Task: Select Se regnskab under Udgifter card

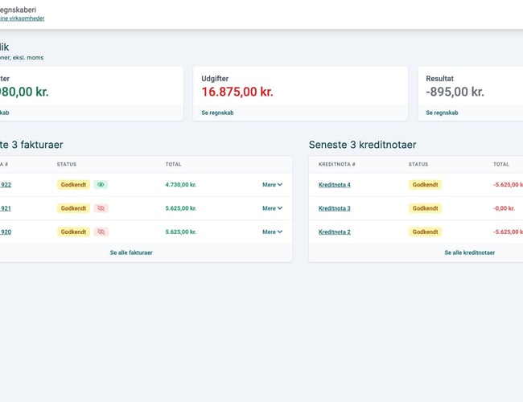Action: click(218, 113)
